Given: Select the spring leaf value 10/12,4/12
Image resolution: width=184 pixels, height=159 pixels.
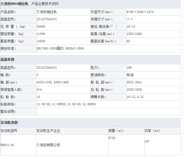Looking at the screenshot, I should point(135,97).
